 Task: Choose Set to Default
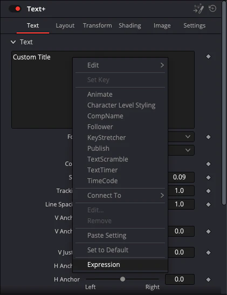pos(120,250)
